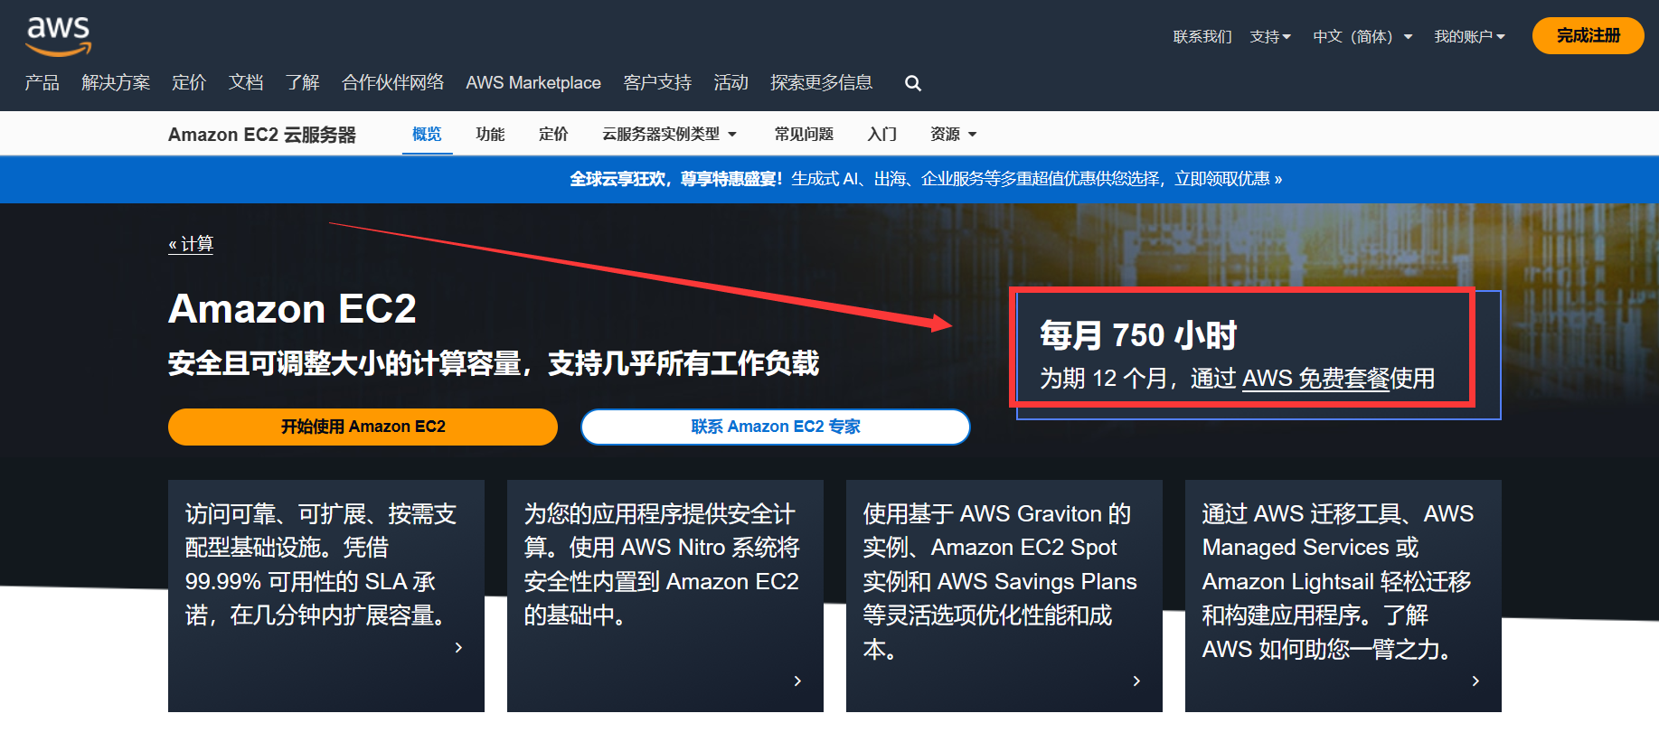Click the 每月 750 小时 heading
This screenshot has height=751, width=1659.
(1138, 335)
